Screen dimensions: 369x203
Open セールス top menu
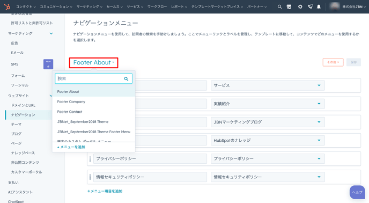pyautogui.click(x=115, y=6)
